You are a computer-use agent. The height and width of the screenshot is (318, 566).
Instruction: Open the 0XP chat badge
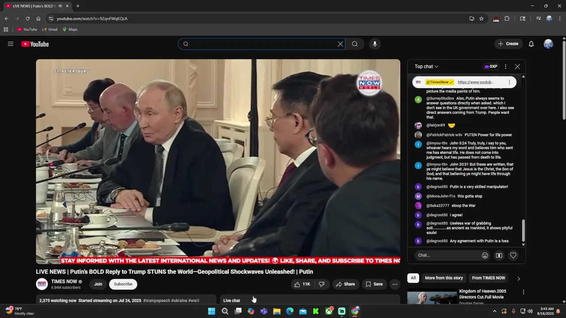click(491, 66)
